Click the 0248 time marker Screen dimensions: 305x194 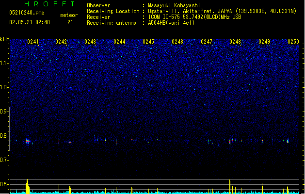(235, 42)
